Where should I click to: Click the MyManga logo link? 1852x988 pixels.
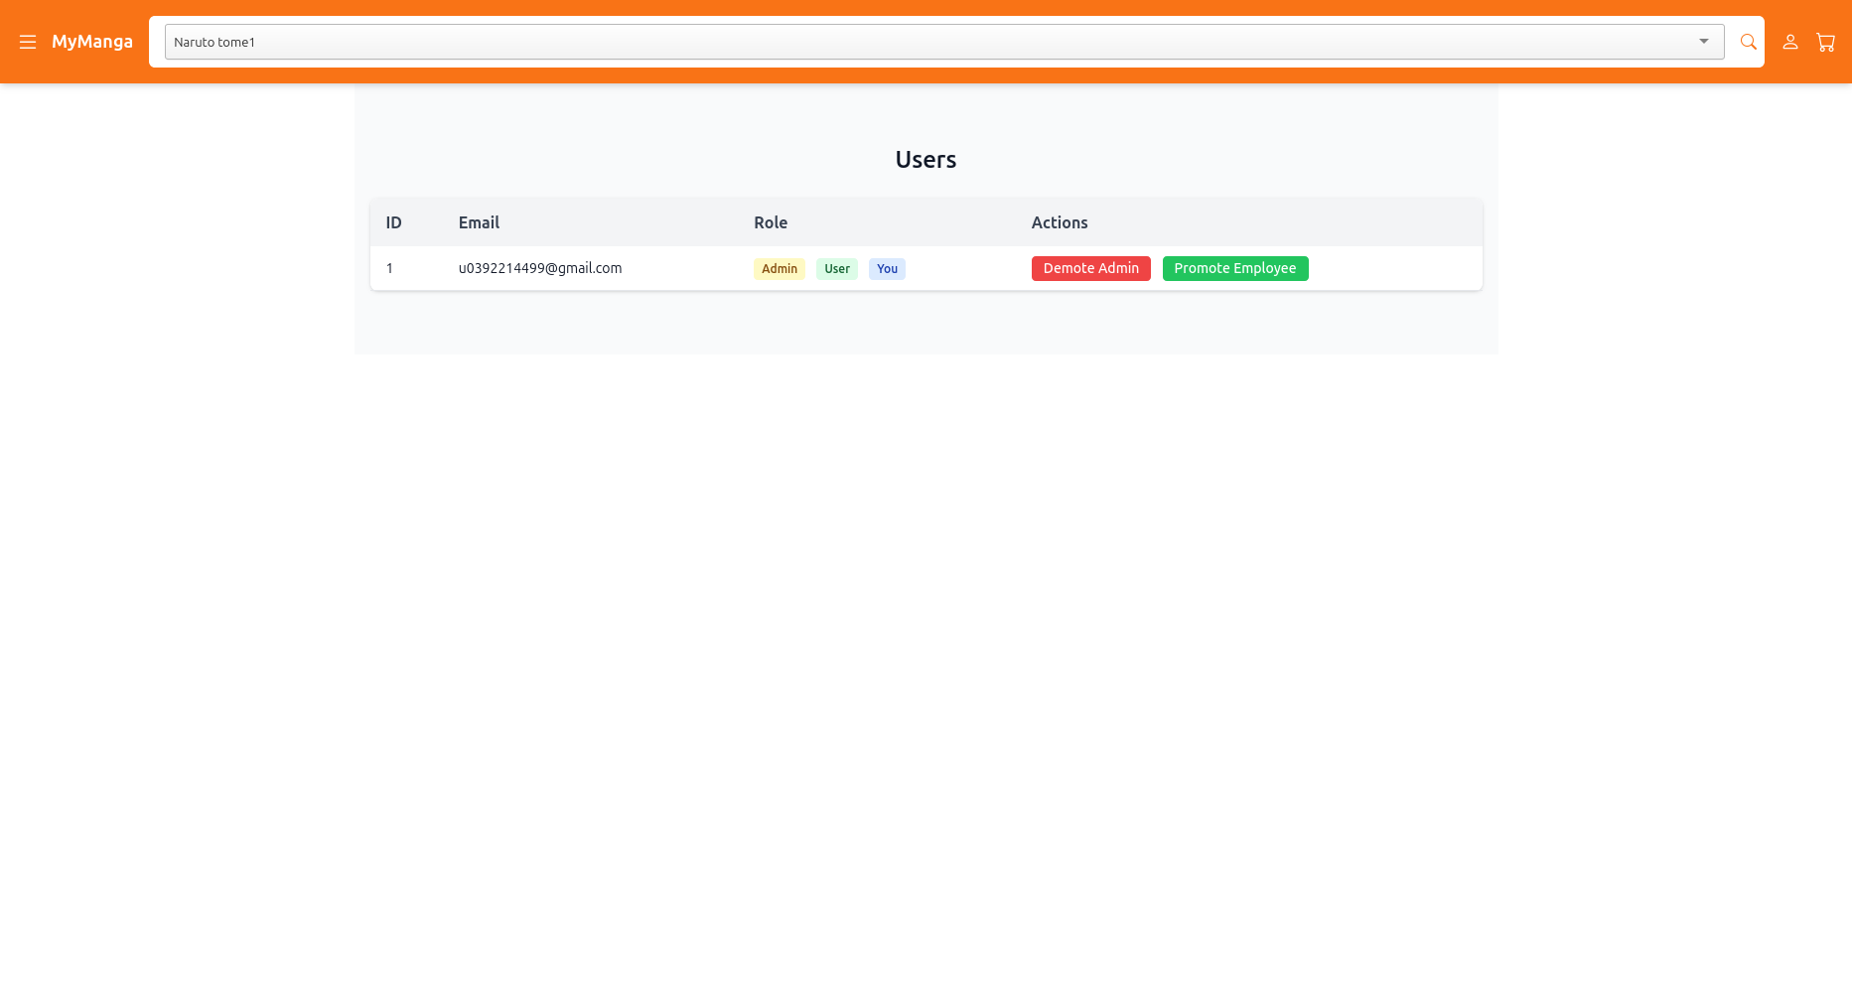click(x=91, y=42)
